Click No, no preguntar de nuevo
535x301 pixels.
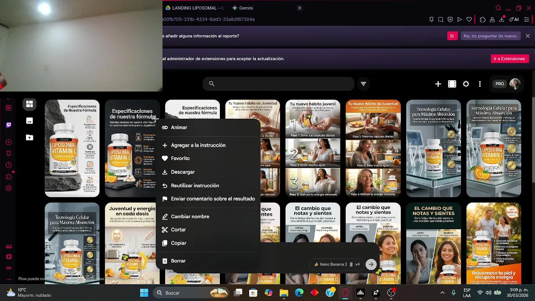pos(490,36)
